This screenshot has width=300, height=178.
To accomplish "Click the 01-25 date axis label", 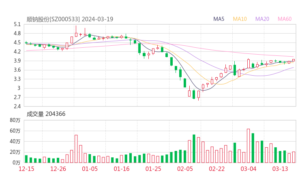I will pos(153,169).
